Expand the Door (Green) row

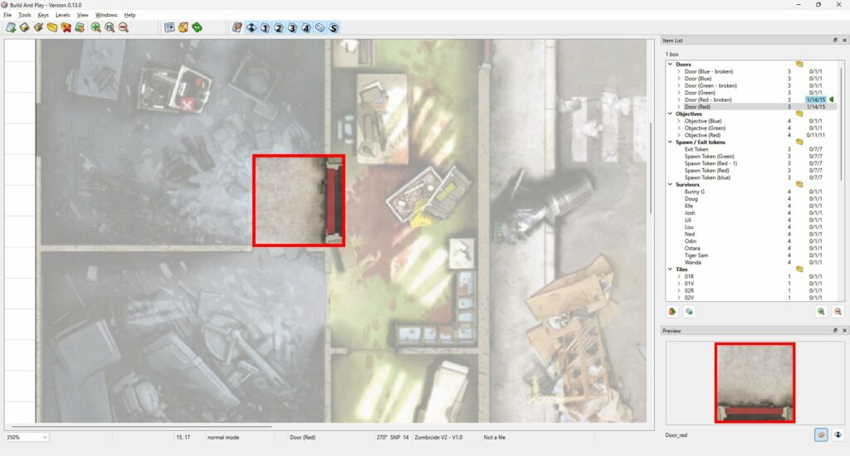(679, 93)
